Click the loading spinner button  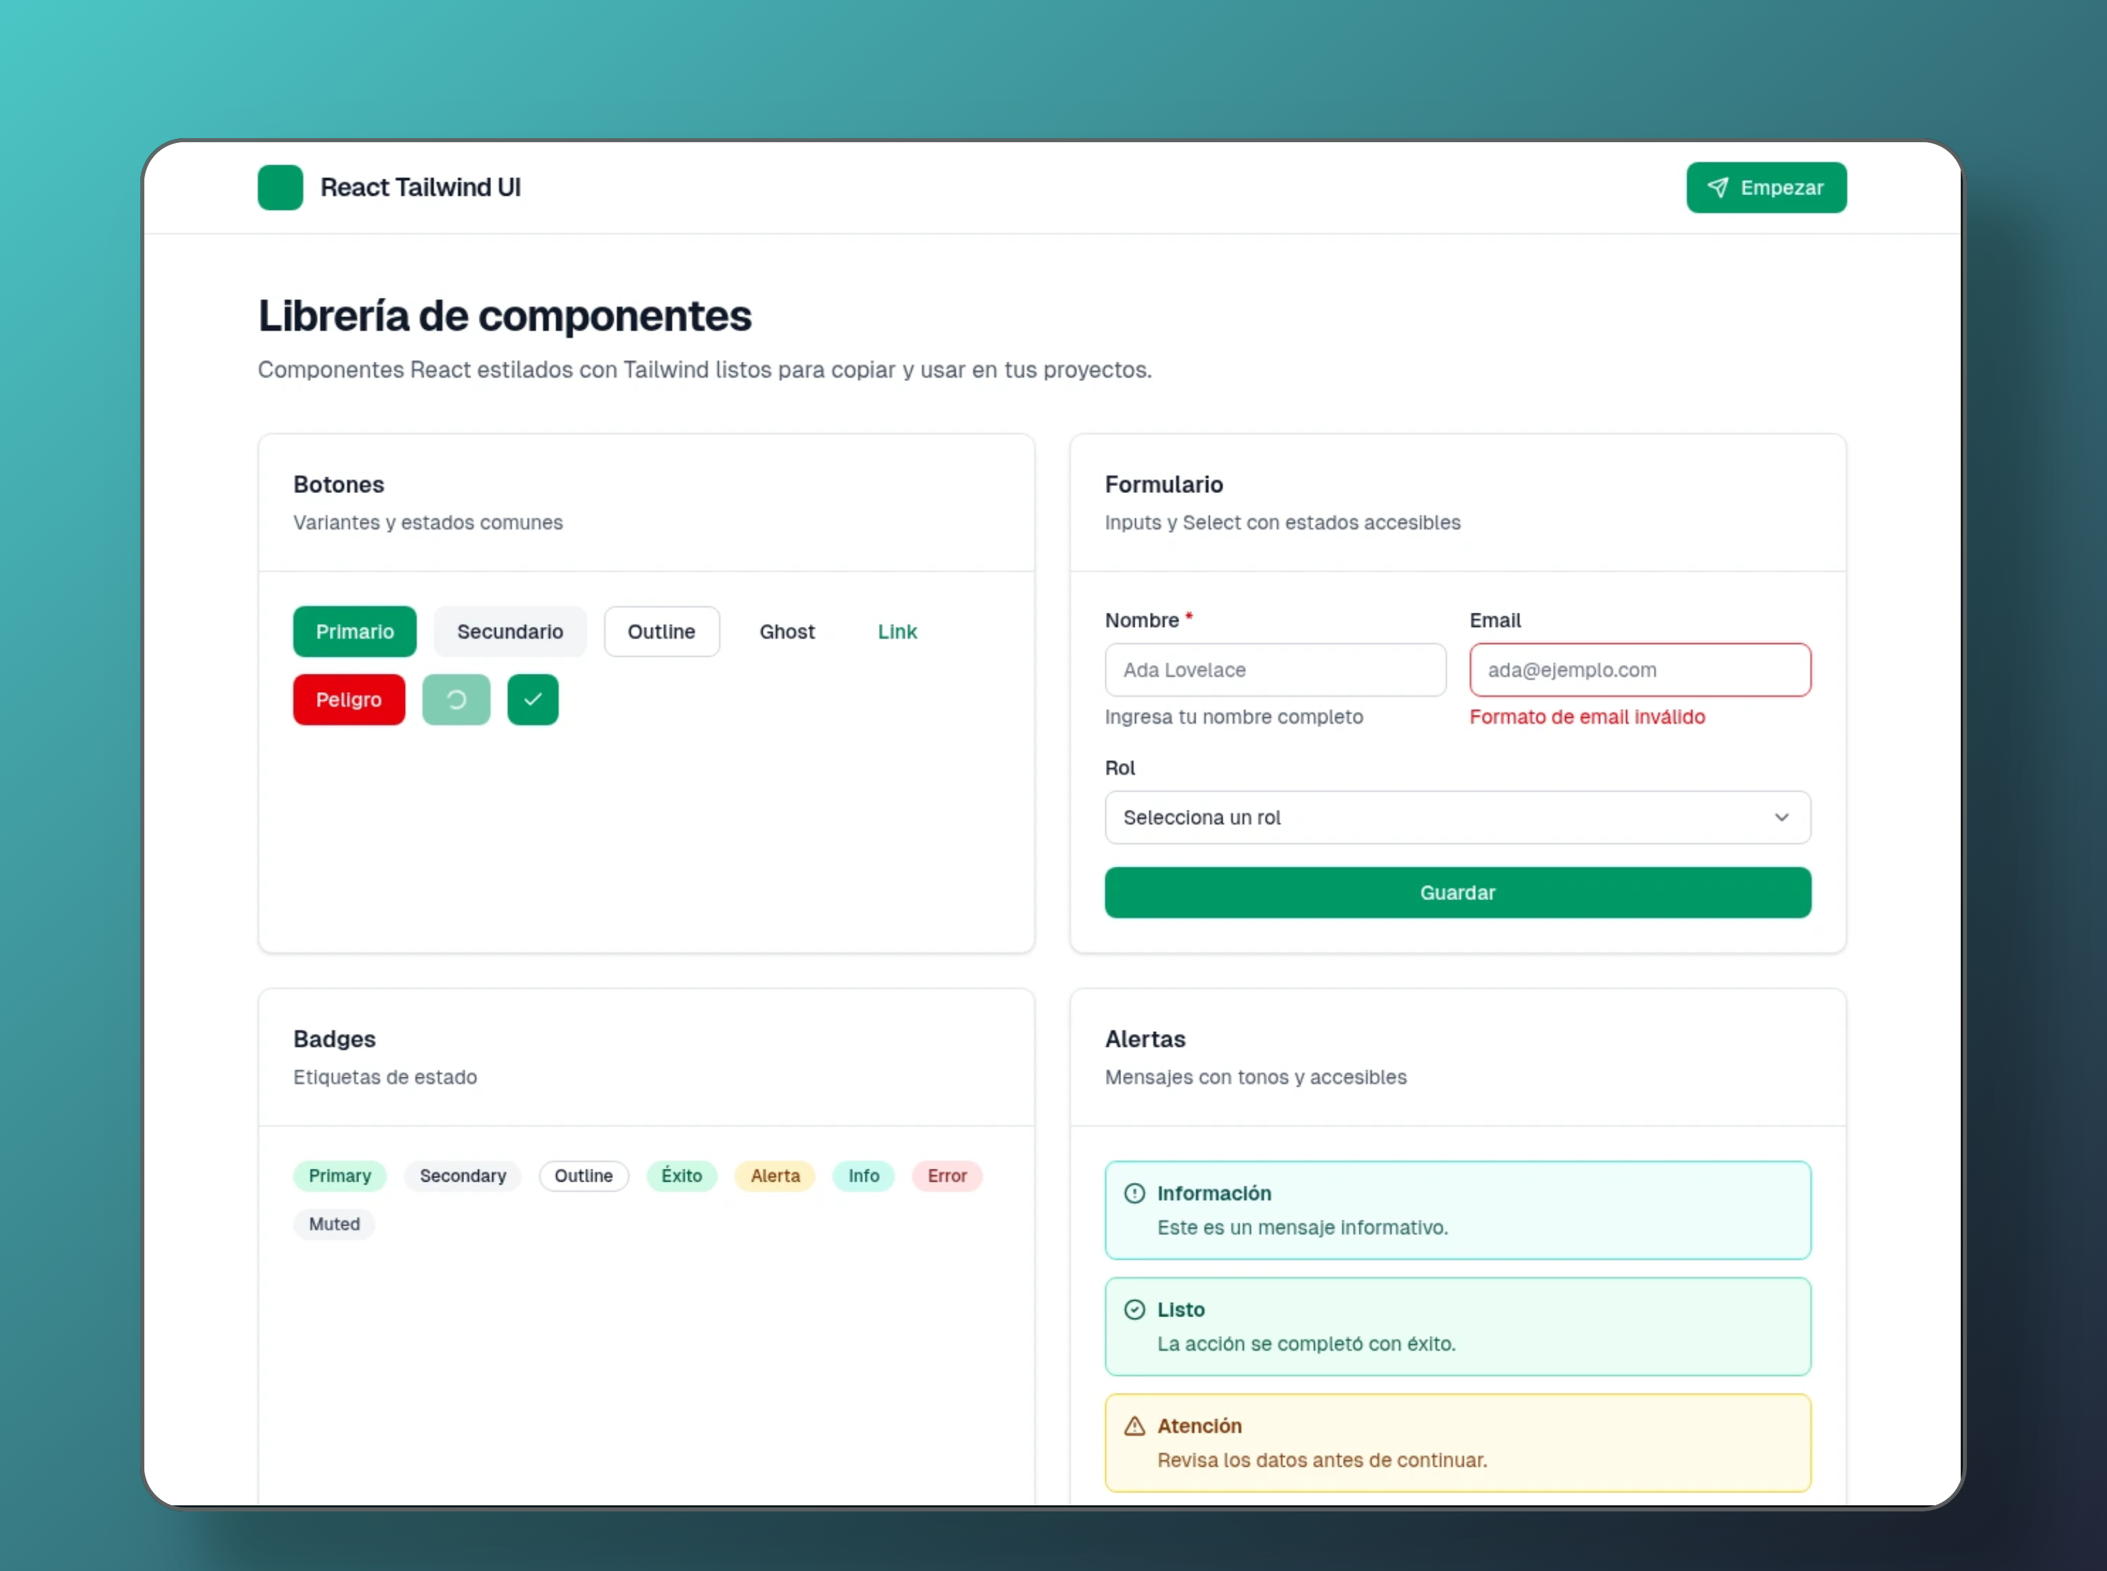pyautogui.click(x=456, y=699)
